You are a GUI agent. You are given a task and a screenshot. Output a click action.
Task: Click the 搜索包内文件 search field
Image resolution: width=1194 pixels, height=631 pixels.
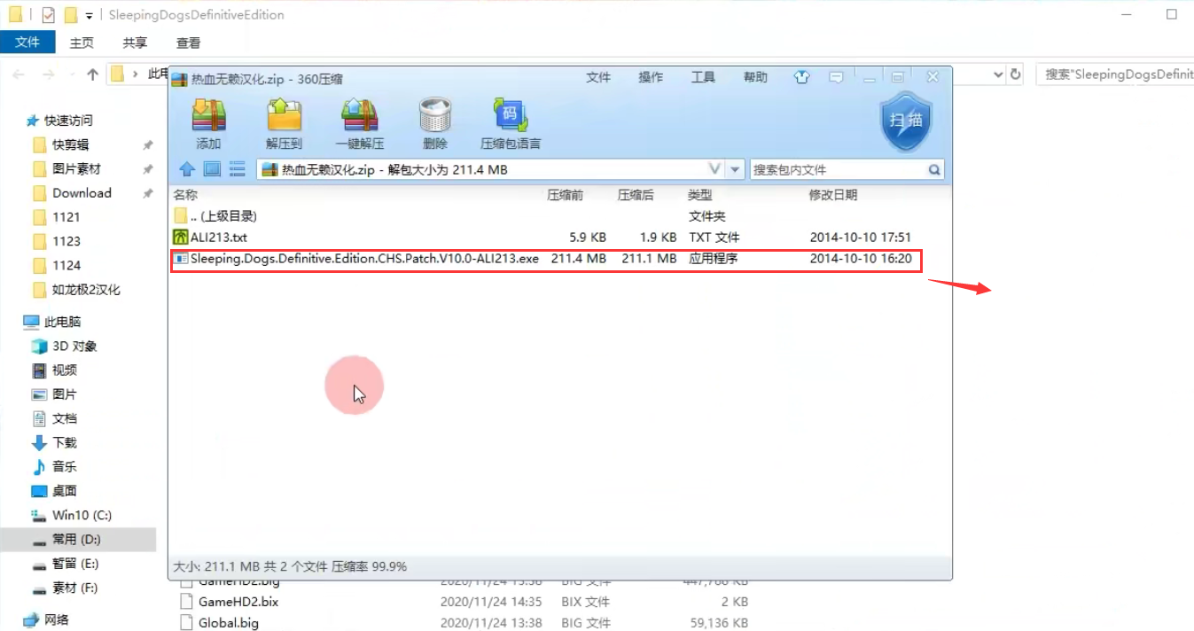click(838, 169)
